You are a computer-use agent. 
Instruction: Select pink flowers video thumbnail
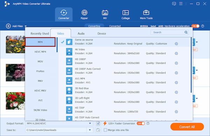[15, 73]
